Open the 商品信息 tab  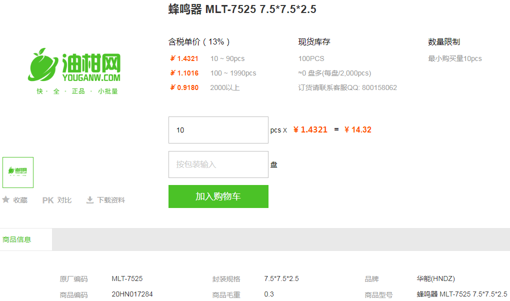point(17,239)
